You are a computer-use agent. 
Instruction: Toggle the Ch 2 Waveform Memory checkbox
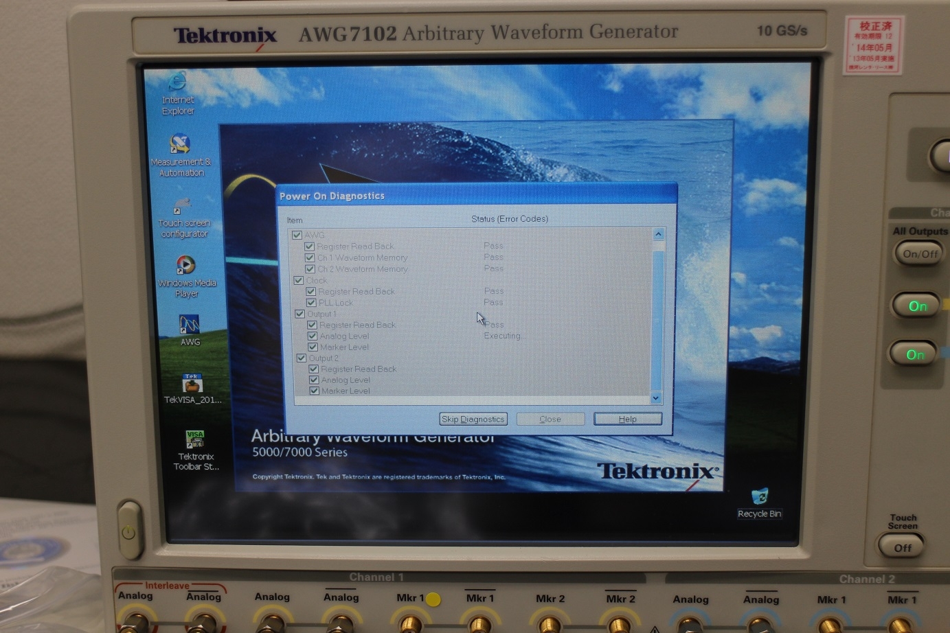point(310,268)
